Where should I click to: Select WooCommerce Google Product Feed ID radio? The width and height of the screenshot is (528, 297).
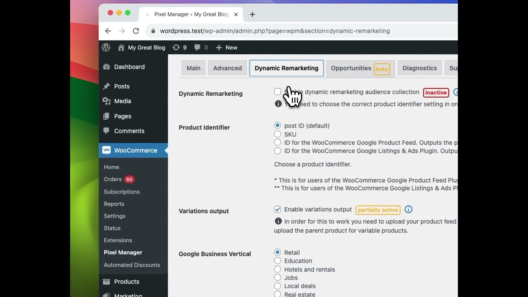(278, 142)
